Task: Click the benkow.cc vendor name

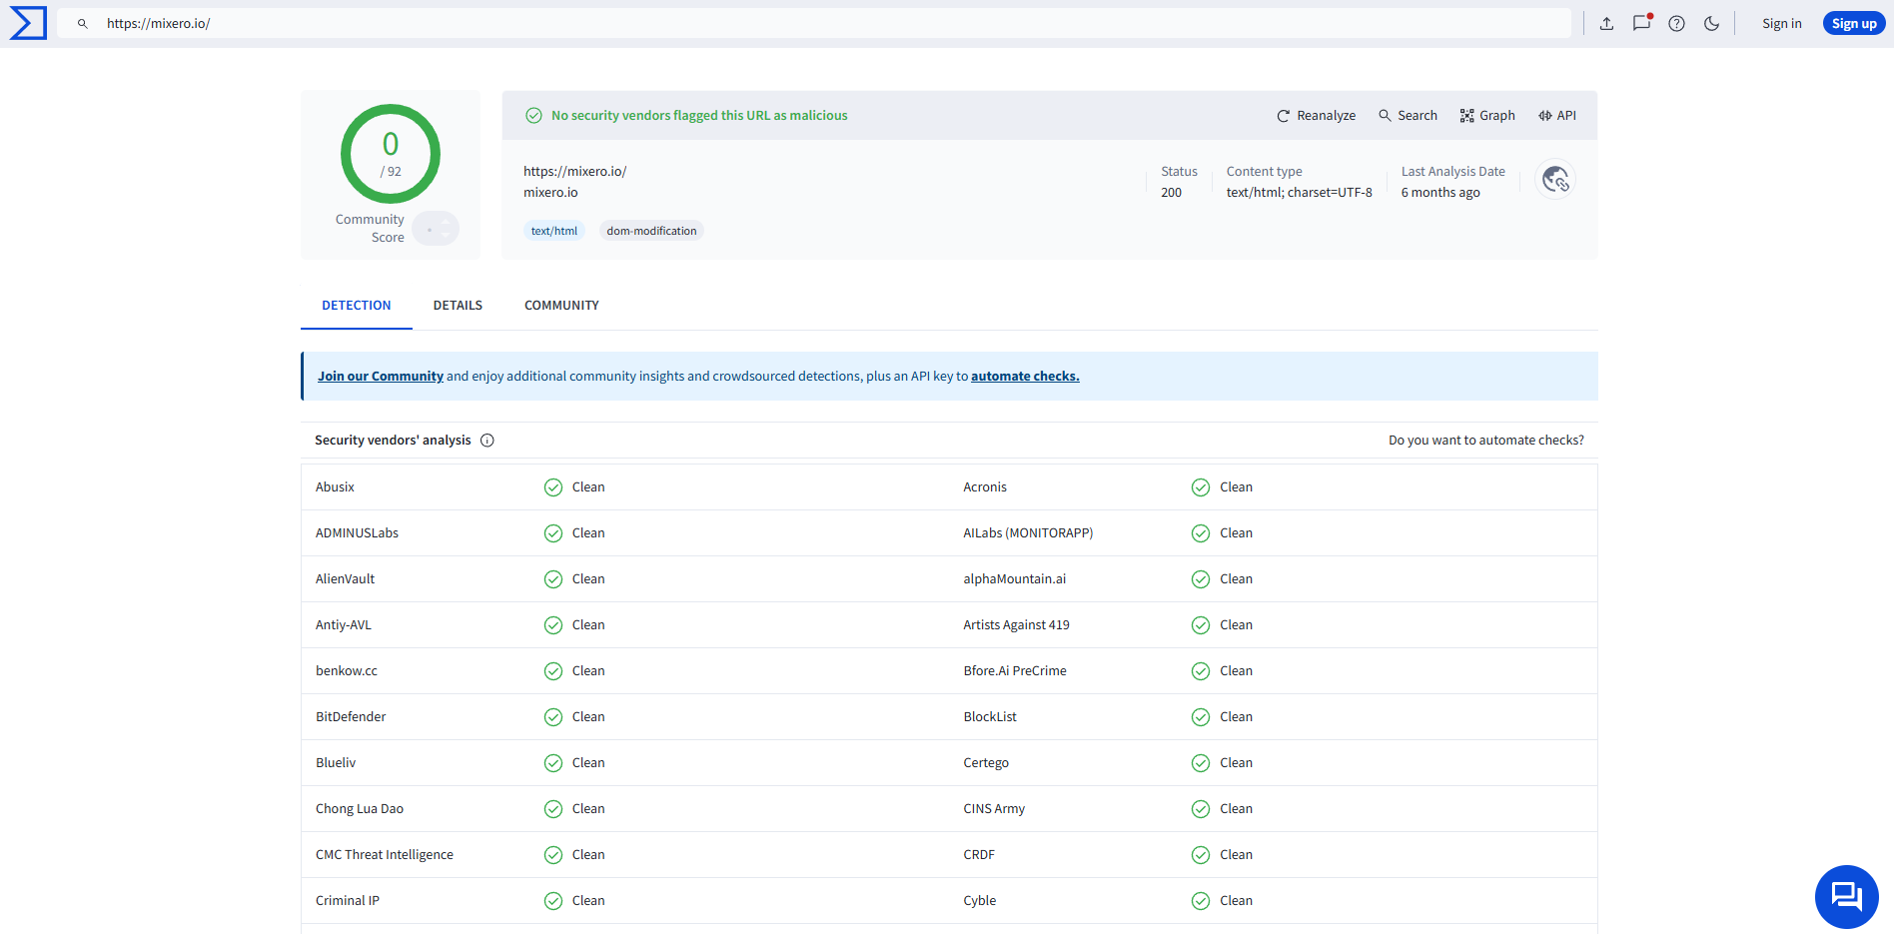Action: [x=347, y=671]
